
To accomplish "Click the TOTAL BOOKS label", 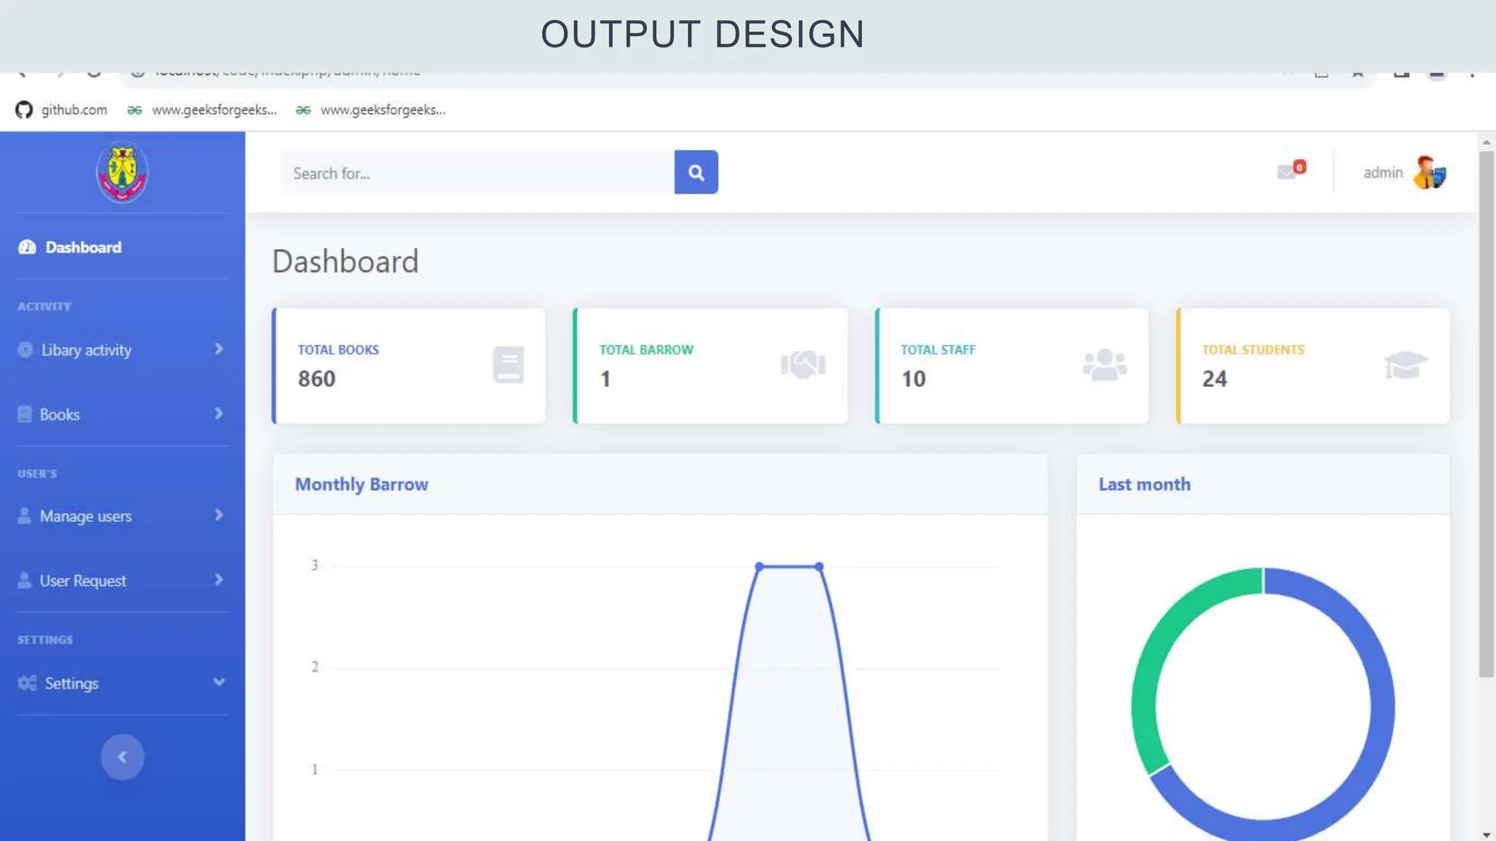I will [338, 350].
